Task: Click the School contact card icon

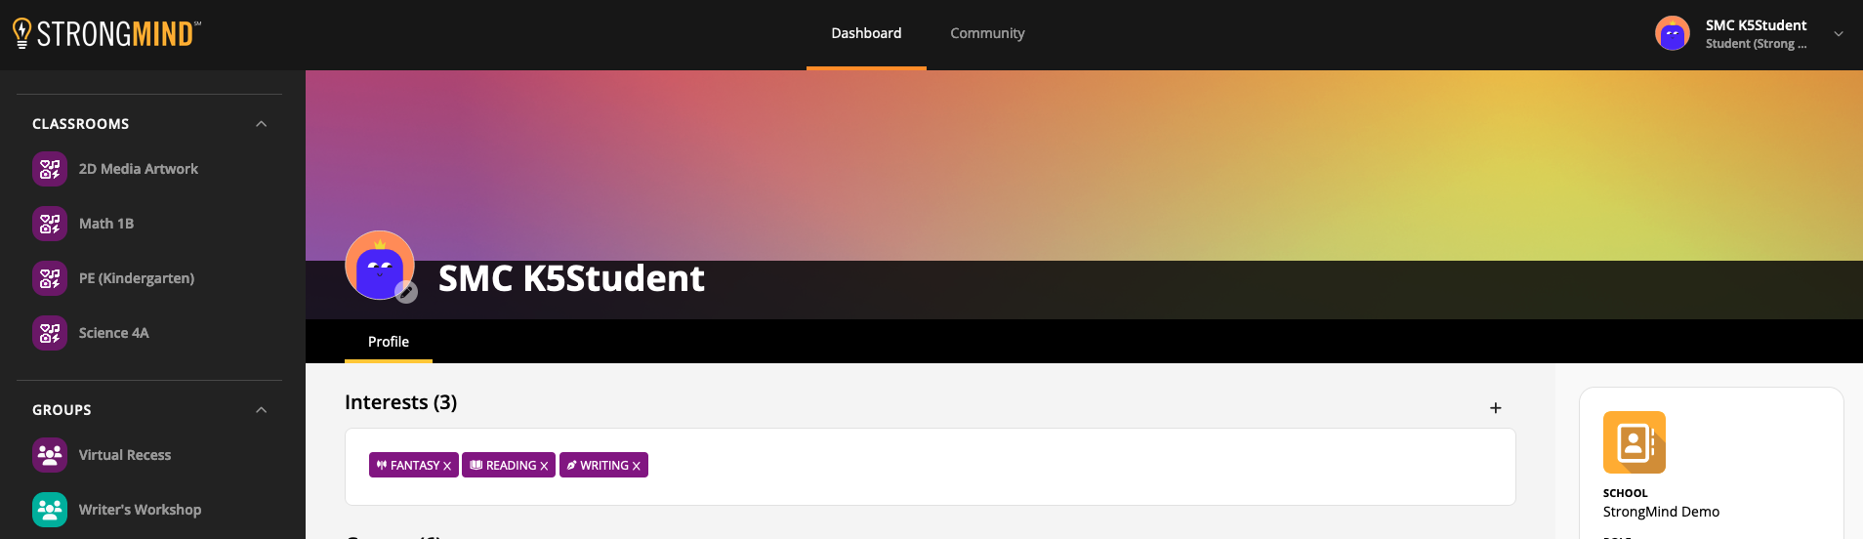Action: [x=1635, y=442]
